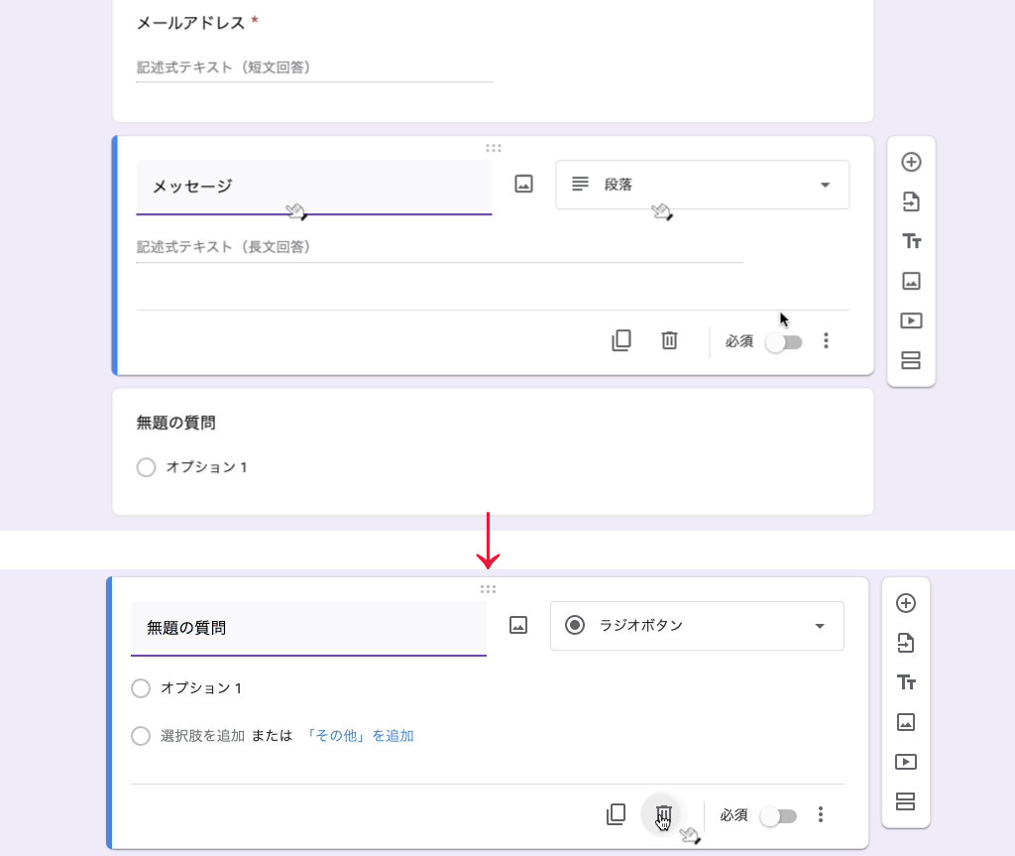The height and width of the screenshot is (856, 1015).
Task: Add video icon in lower sidebar
Action: tap(906, 762)
